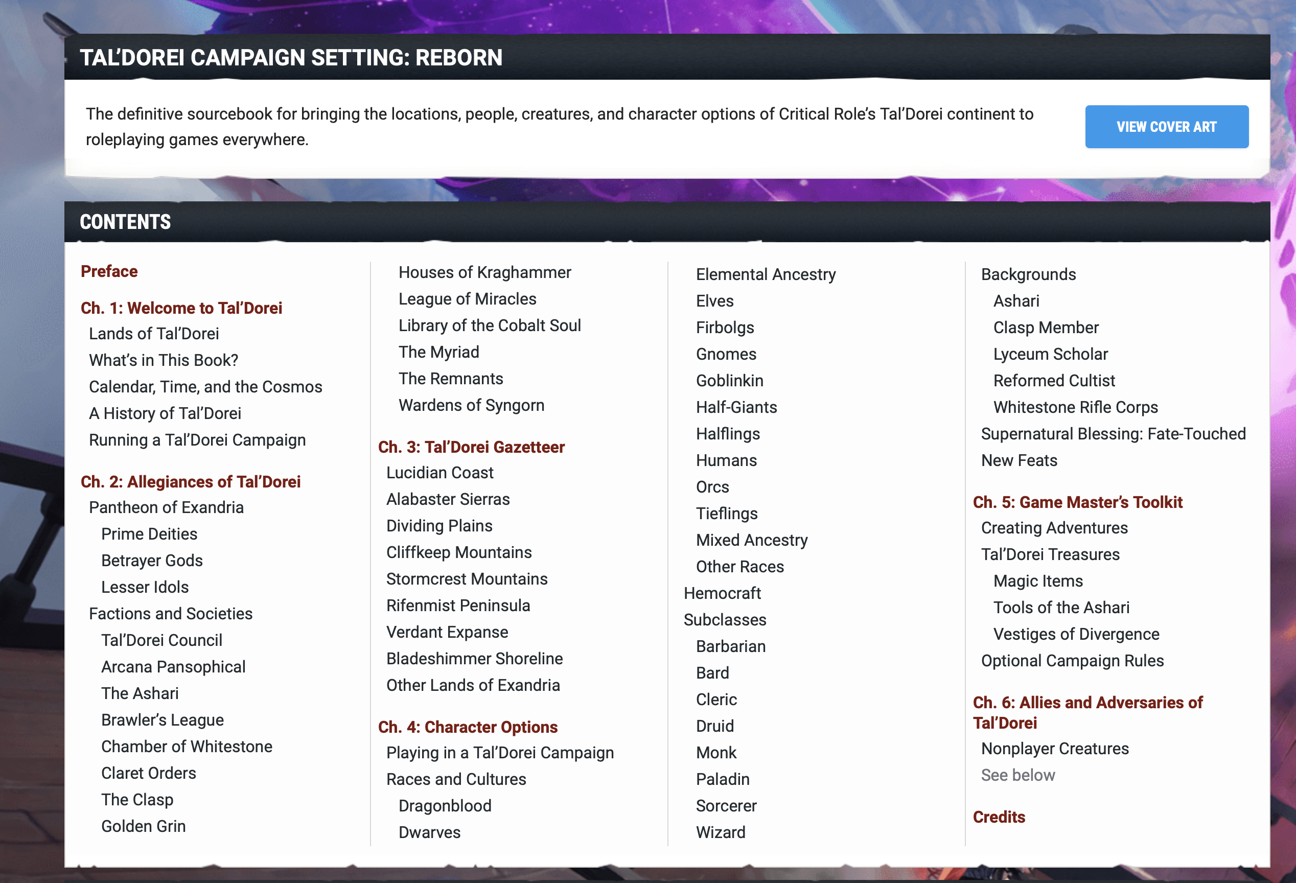
Task: Open Factions and Societies section
Action: tap(171, 614)
